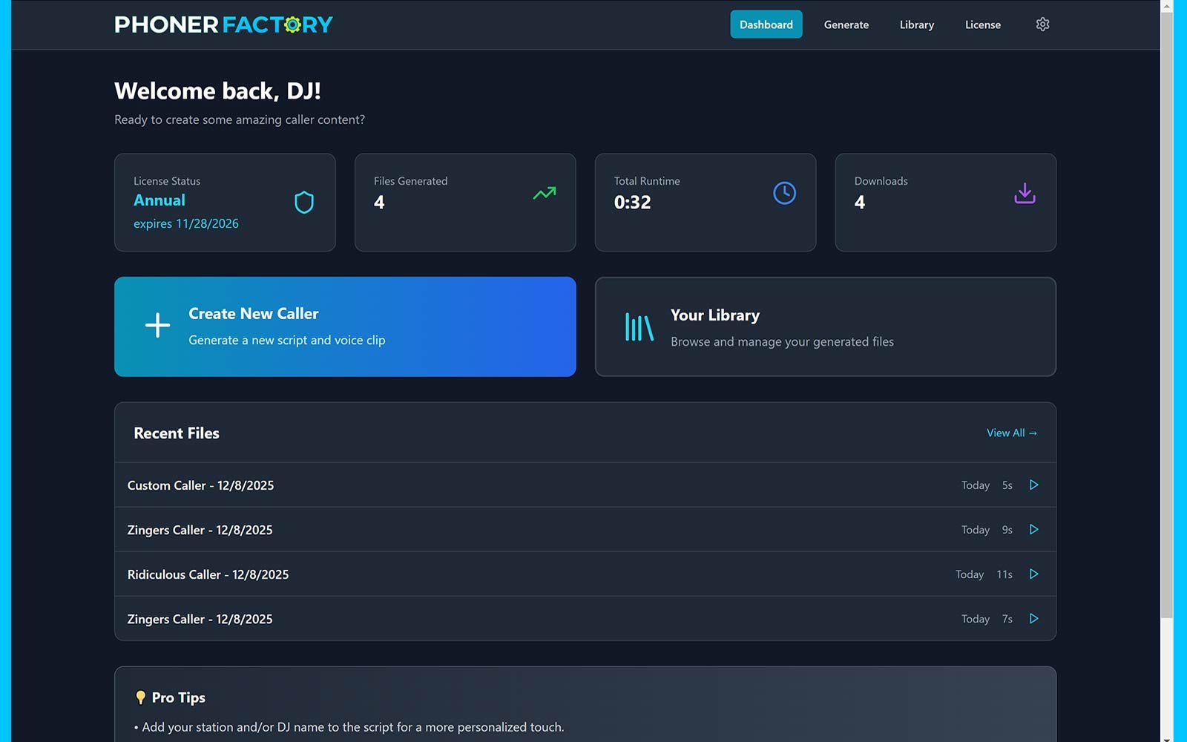1187x742 pixels.
Task: Play the first Zingers Caller 9s clip
Action: (x=1033, y=530)
